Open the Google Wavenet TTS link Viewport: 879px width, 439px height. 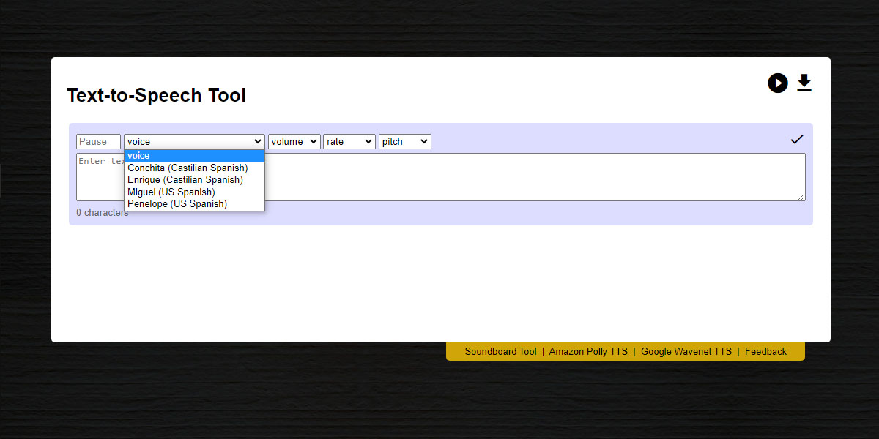tap(686, 351)
